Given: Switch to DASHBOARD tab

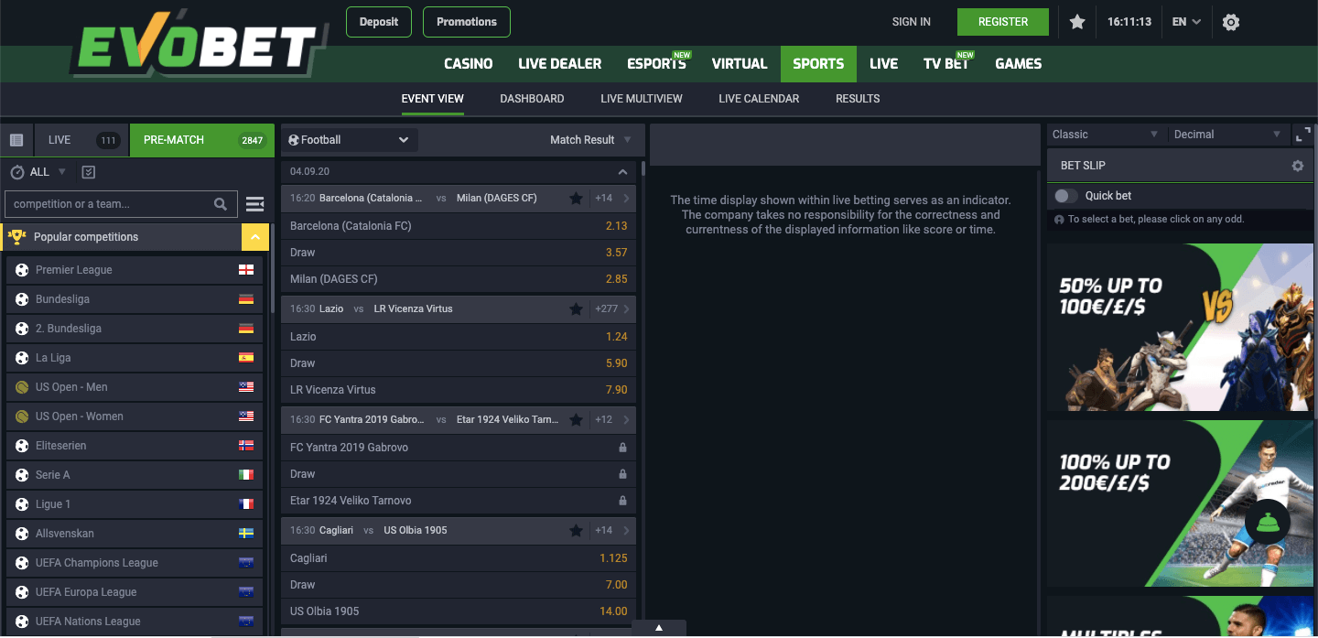Looking at the screenshot, I should click(x=532, y=99).
